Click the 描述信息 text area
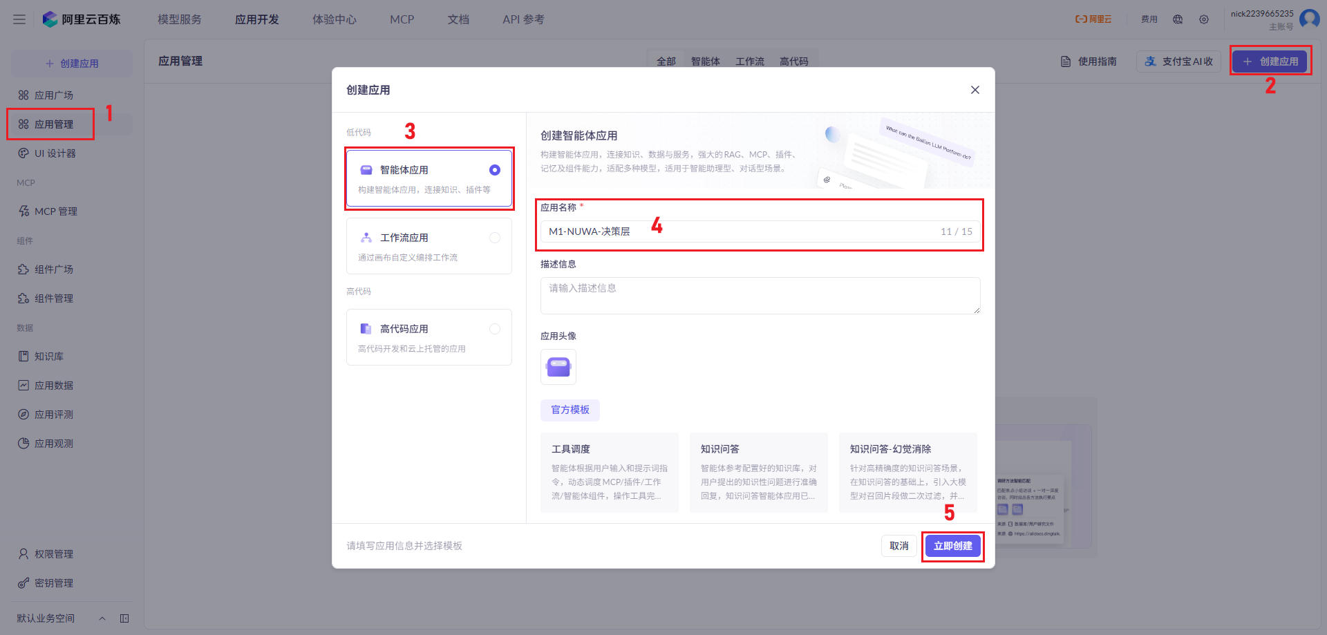 tap(760, 296)
